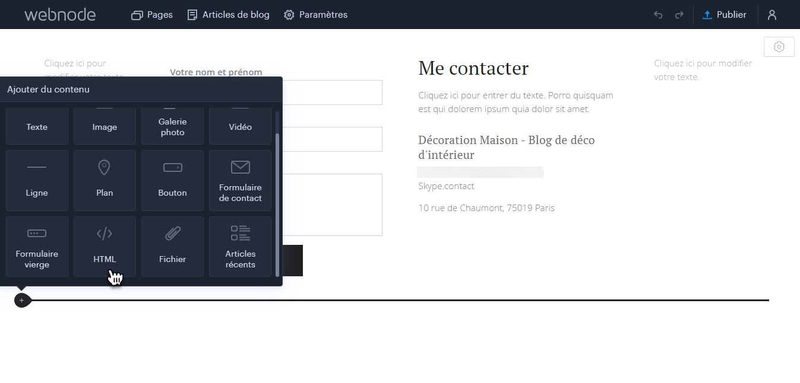Screen dimensions: 800x383
Task: Add an Image element
Action: [x=105, y=126]
